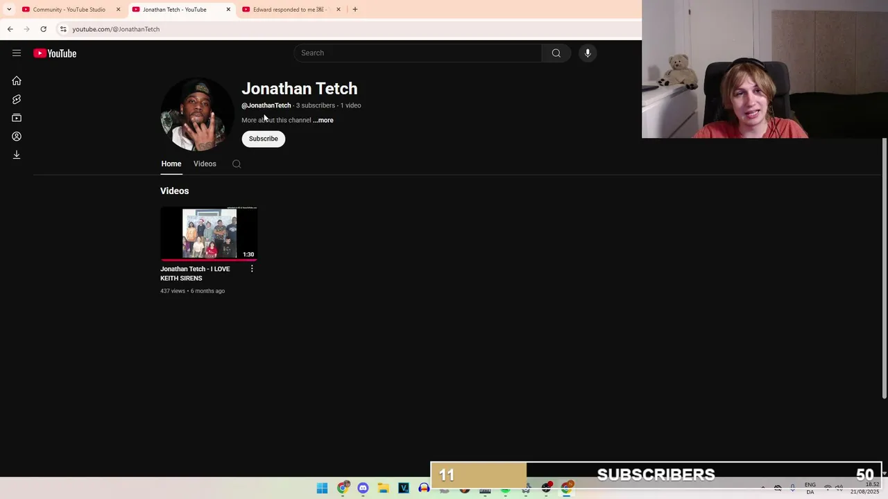This screenshot has width=888, height=499.
Task: Click the @JonathanTetch handle
Action: pyautogui.click(x=266, y=106)
